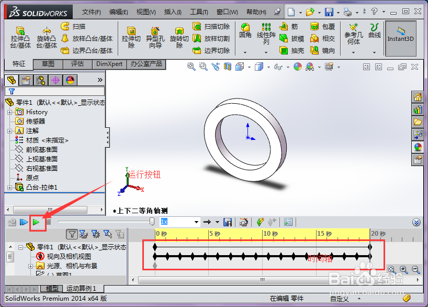
Task: Switch to the 草图 sketch tab
Action: 48,64
